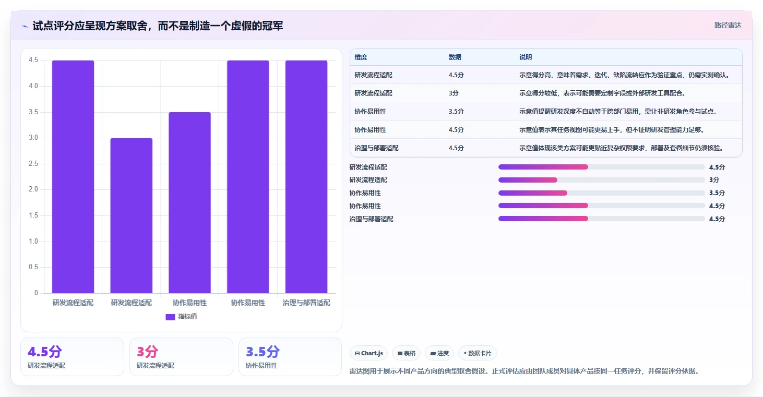Open the 4.5分 研发流程适配 data card

(x=72, y=357)
